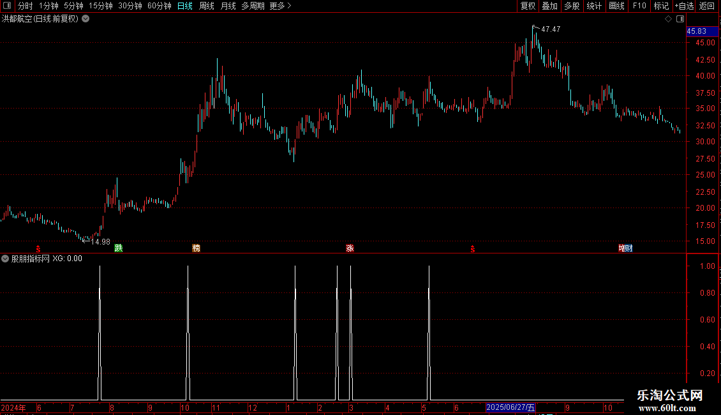Click the 45.00 price axis label
Image resolution: width=721 pixels, height=415 pixels.
coord(705,43)
